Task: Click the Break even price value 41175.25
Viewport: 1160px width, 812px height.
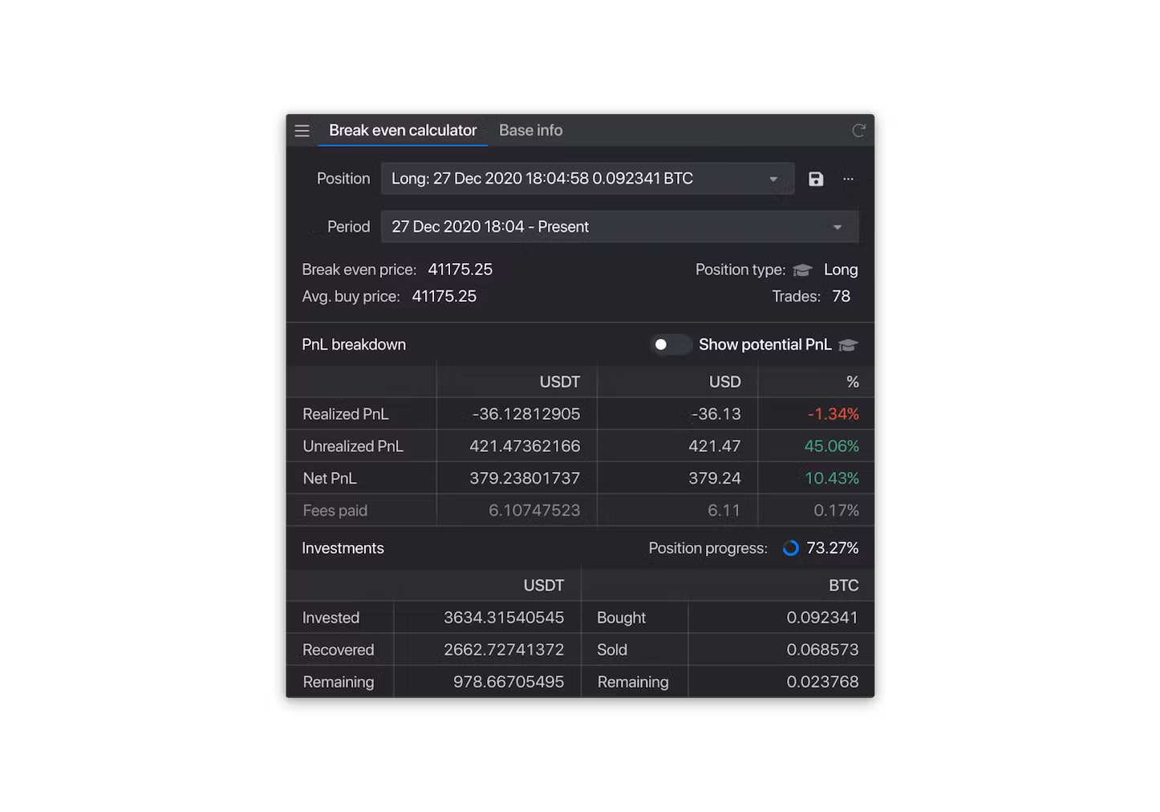Action: click(x=460, y=270)
